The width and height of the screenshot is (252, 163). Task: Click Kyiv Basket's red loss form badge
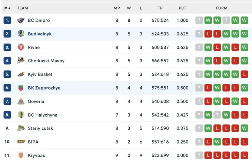[x=244, y=74]
